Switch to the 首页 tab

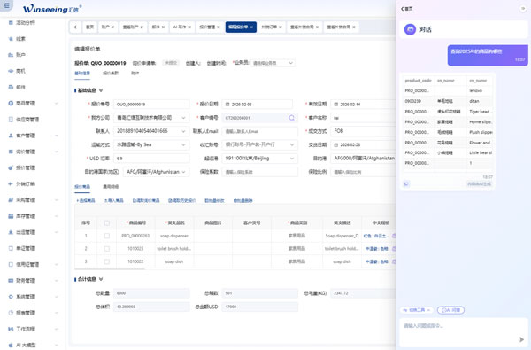point(89,27)
